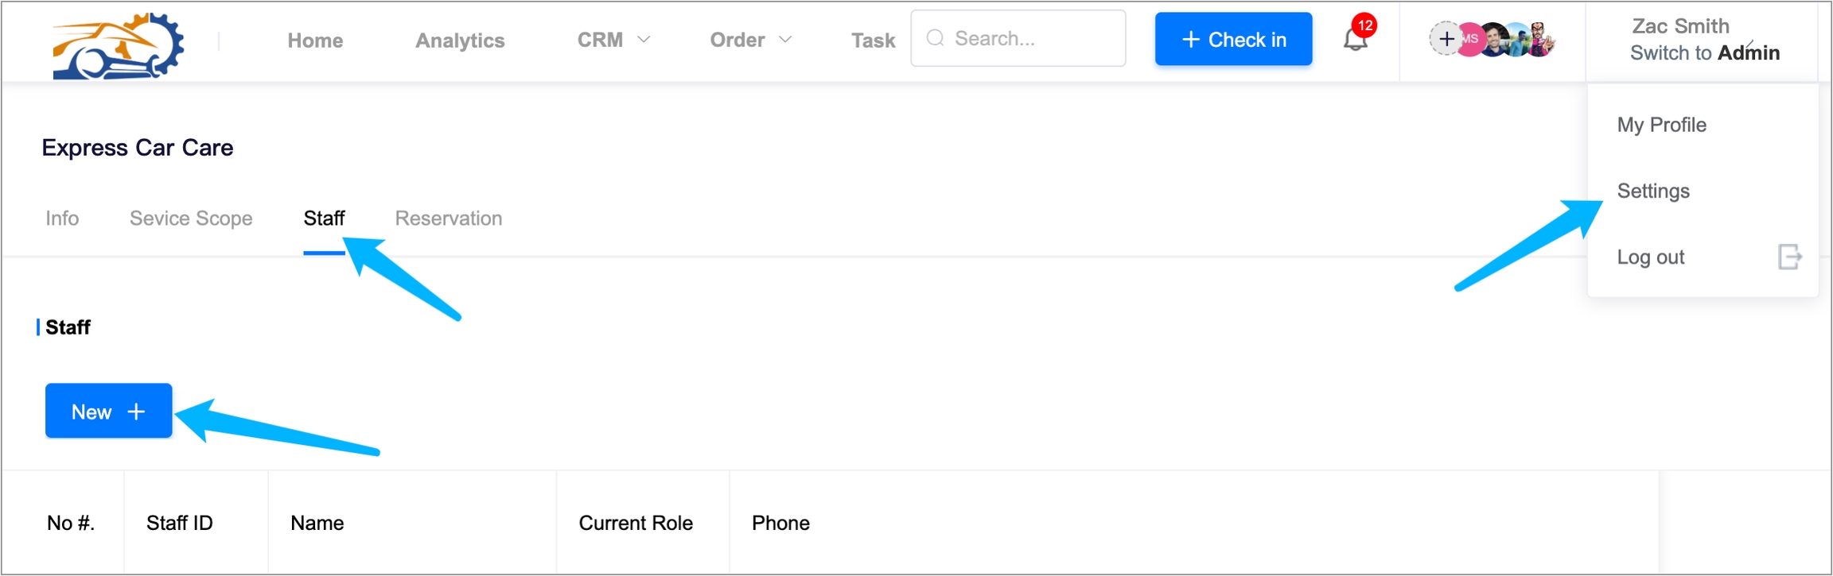The width and height of the screenshot is (1833, 576).
Task: Switch to Admin role link
Action: pyautogui.click(x=1704, y=53)
